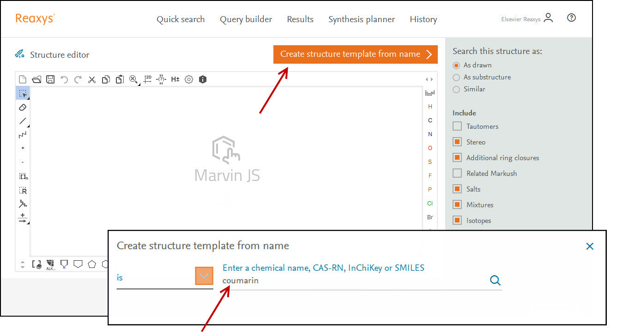Select the Eraser tool

[23, 107]
